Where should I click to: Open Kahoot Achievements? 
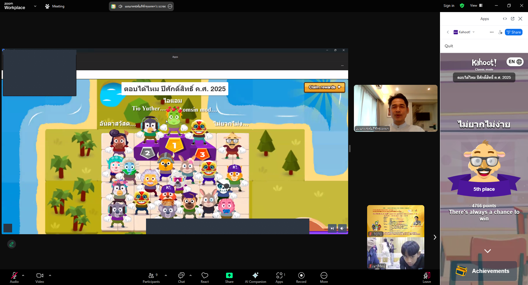(484, 271)
